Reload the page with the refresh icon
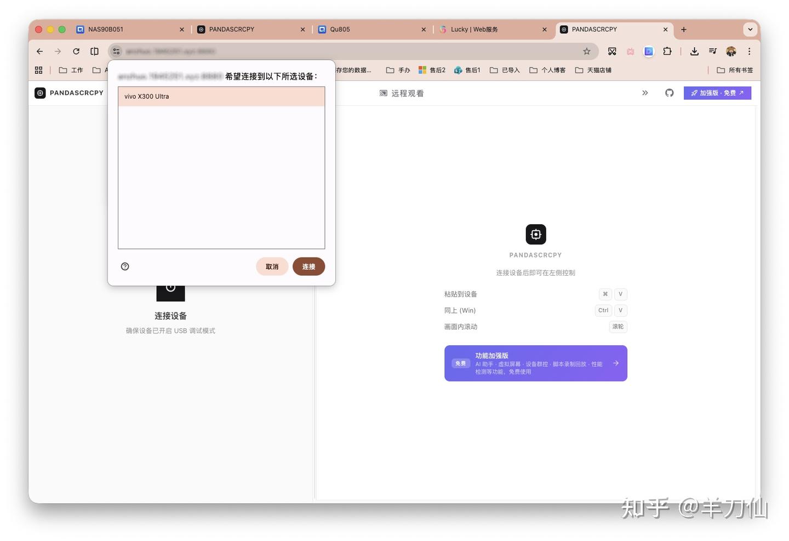Image resolution: width=789 pixels, height=541 pixels. tap(76, 52)
